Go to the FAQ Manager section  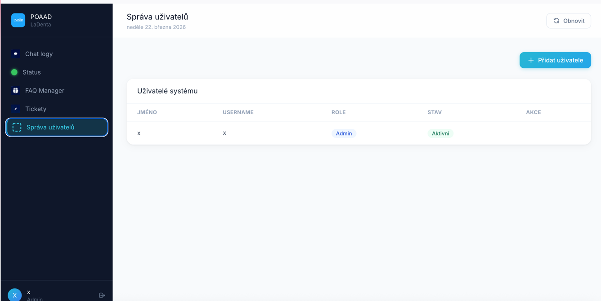[x=45, y=91]
